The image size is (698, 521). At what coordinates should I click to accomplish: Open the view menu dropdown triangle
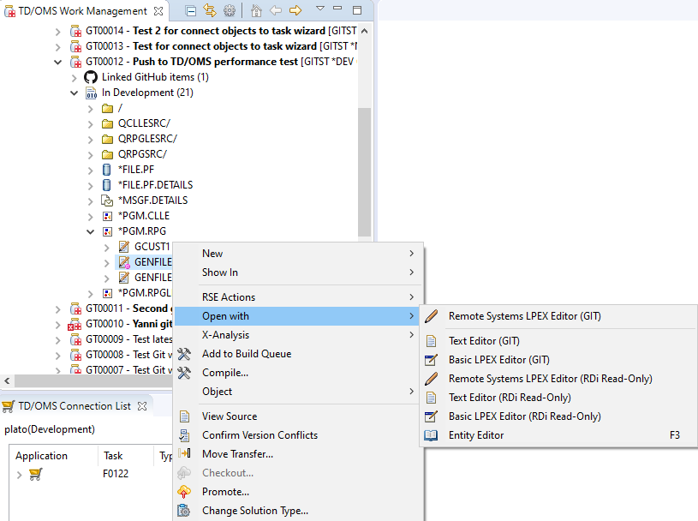[319, 9]
